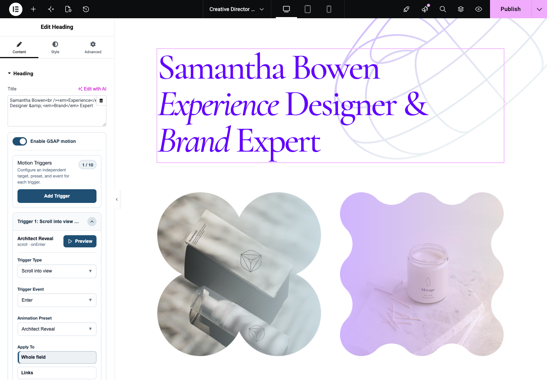
Task: Open the Finder search icon
Action: pyautogui.click(x=443, y=9)
